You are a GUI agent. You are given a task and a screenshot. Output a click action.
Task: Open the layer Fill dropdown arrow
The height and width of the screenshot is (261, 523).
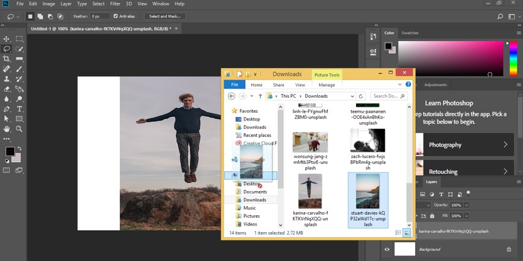466,216
